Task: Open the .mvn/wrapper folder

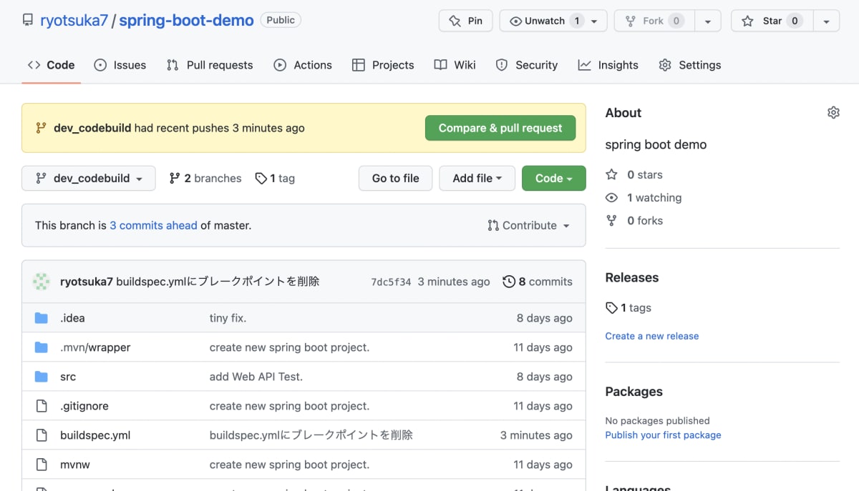Action: point(95,347)
